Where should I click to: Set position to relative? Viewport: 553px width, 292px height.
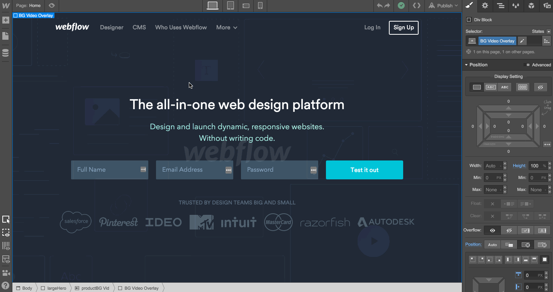509,245
